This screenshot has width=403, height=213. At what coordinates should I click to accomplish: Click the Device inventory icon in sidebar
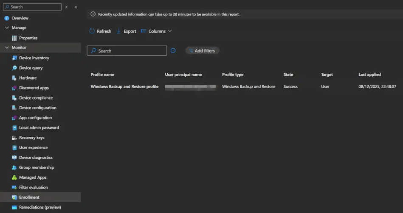point(14,58)
